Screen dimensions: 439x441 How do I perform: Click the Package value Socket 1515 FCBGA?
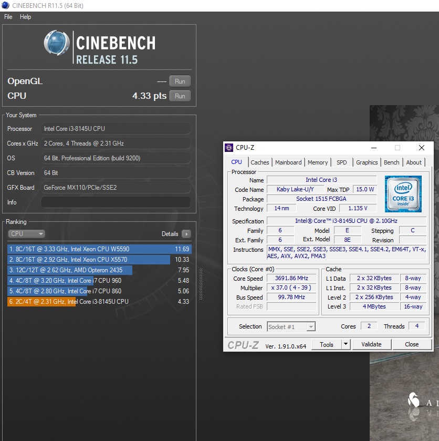tap(321, 199)
